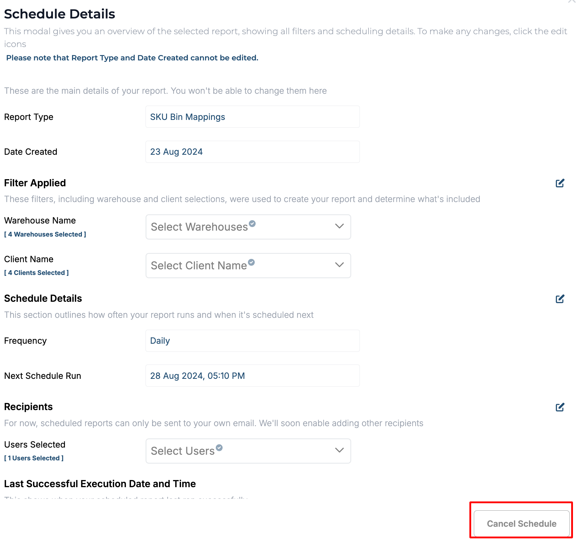Viewport: 581px width, 544px height.
Task: Click the bold Report Type note text
Action: point(132,58)
